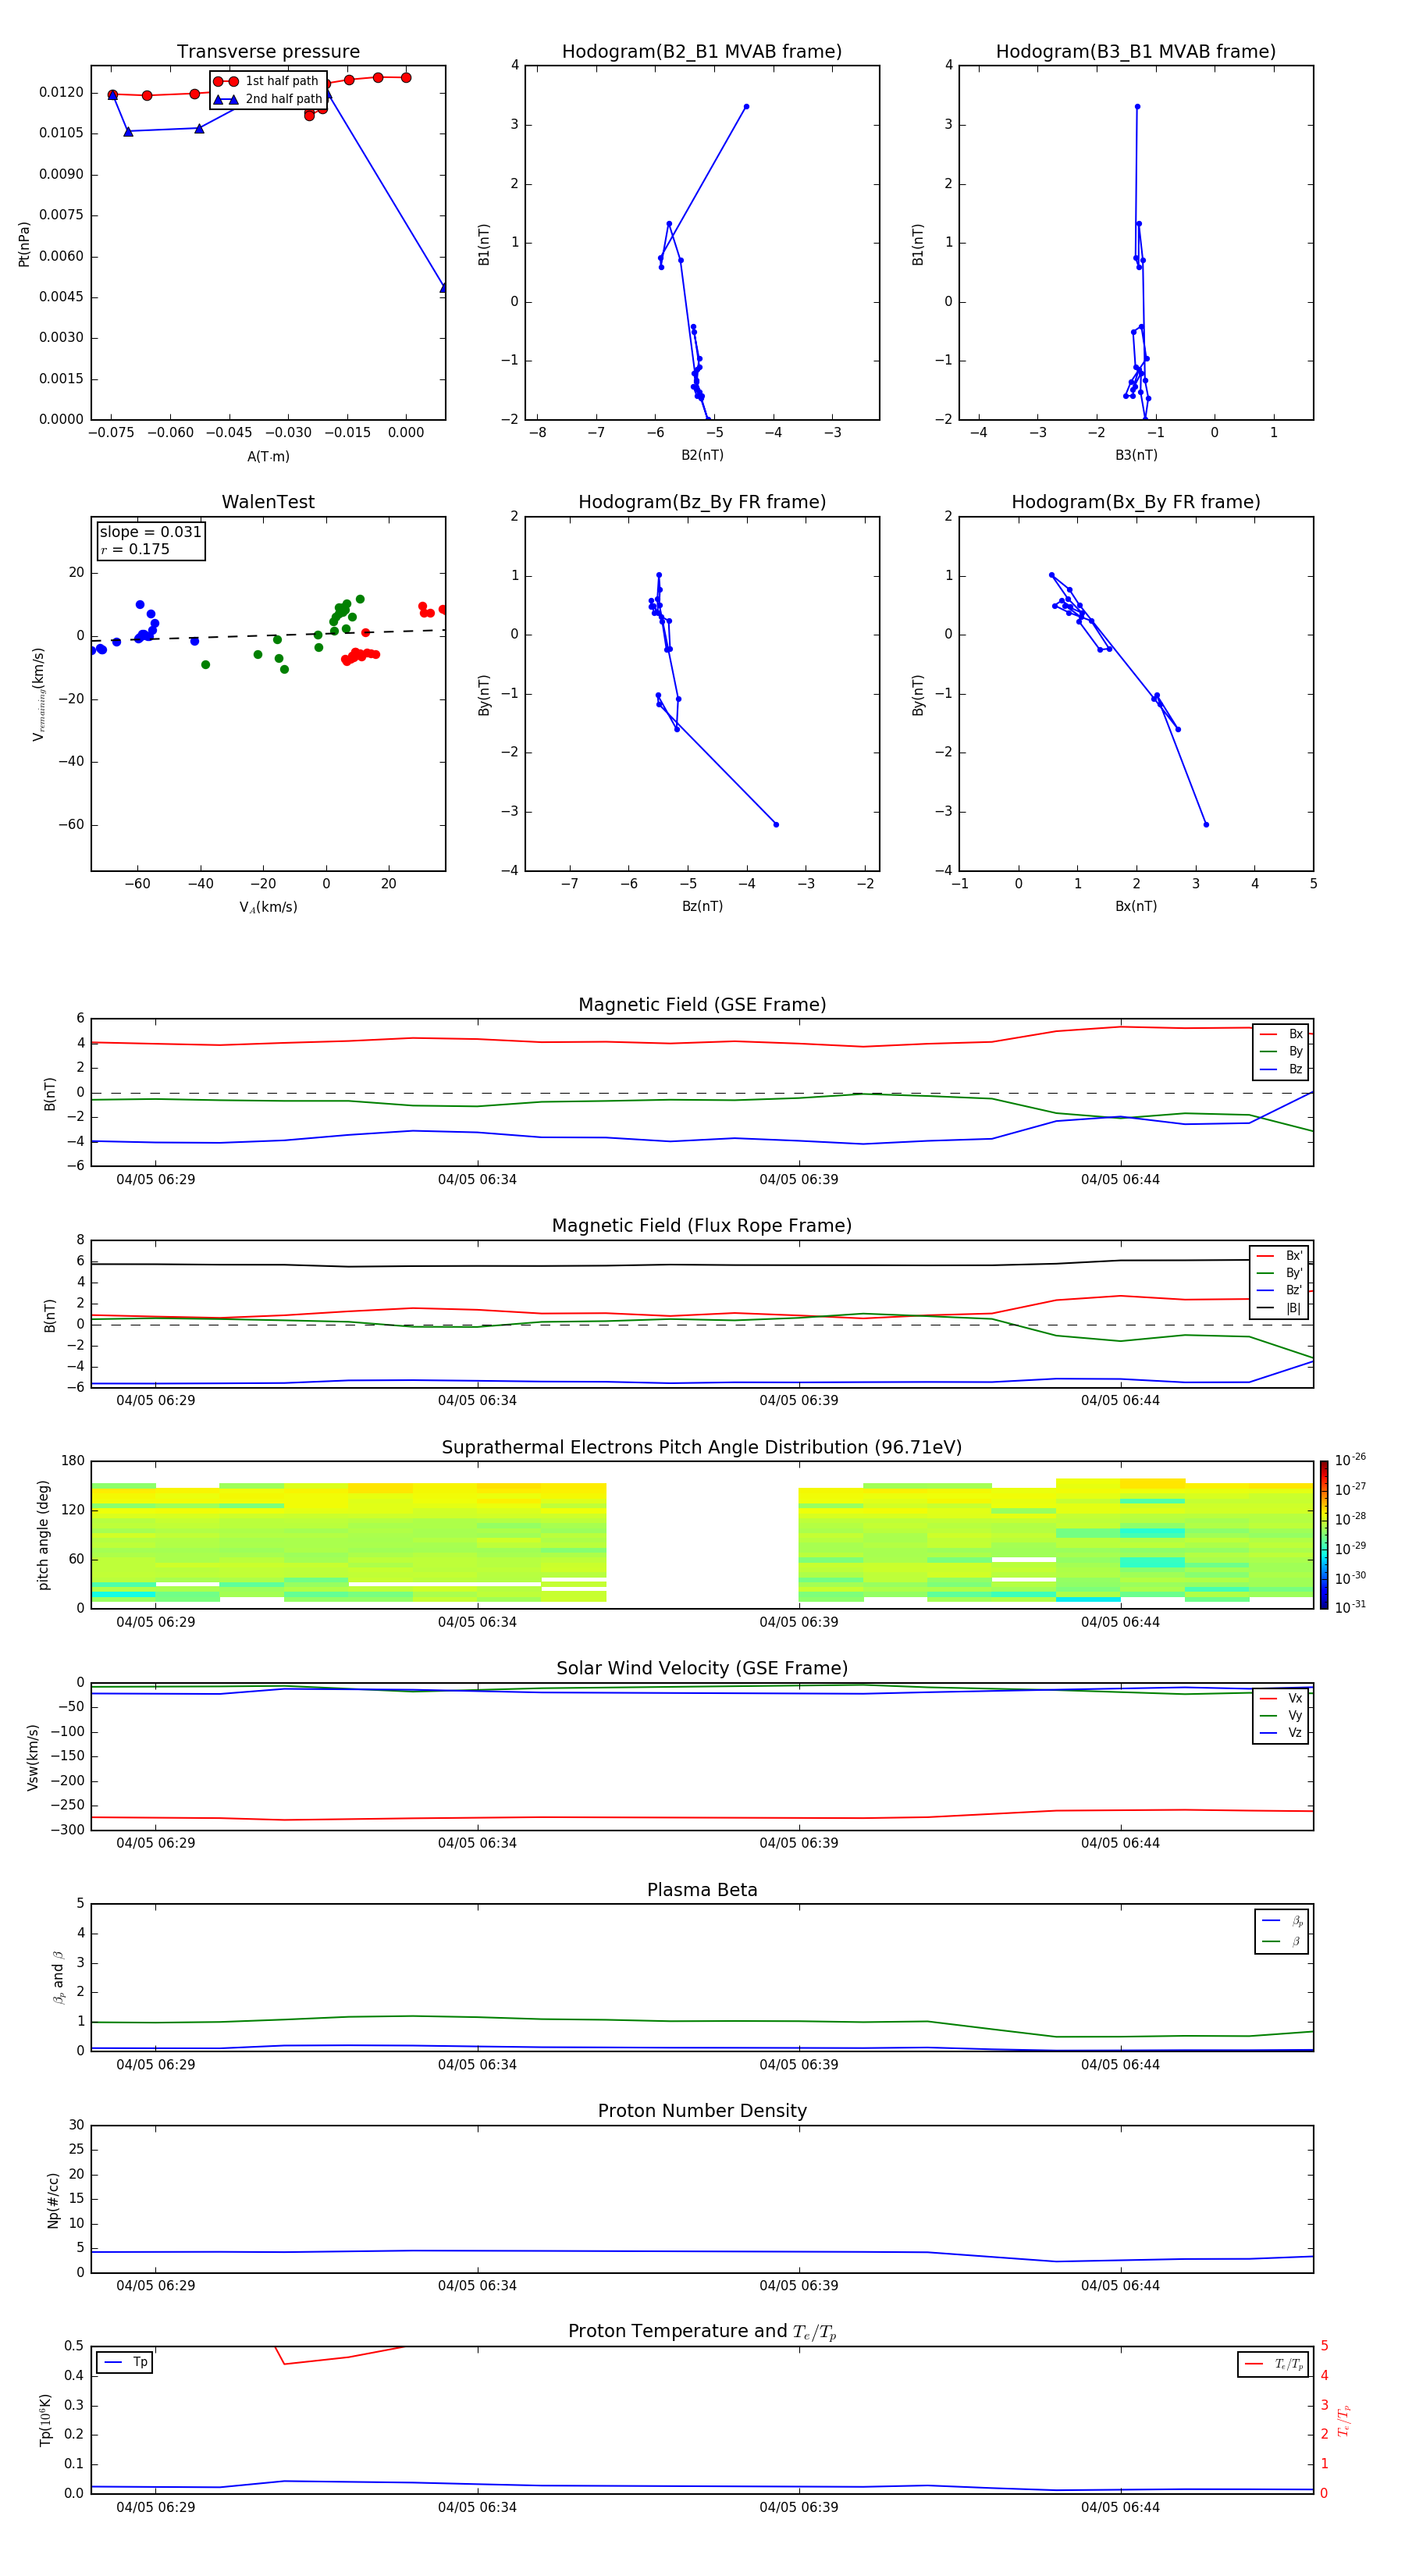Click the 'slope = 0.031' annotation
The width and height of the screenshot is (1405, 2576).
click(x=150, y=532)
